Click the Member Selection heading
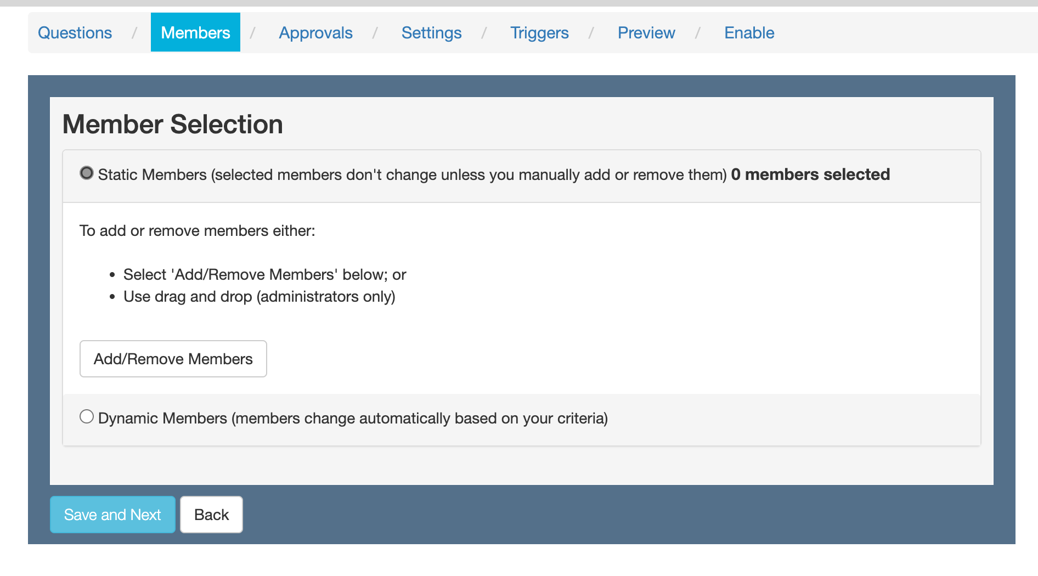Image resolution: width=1038 pixels, height=576 pixels. (173, 125)
